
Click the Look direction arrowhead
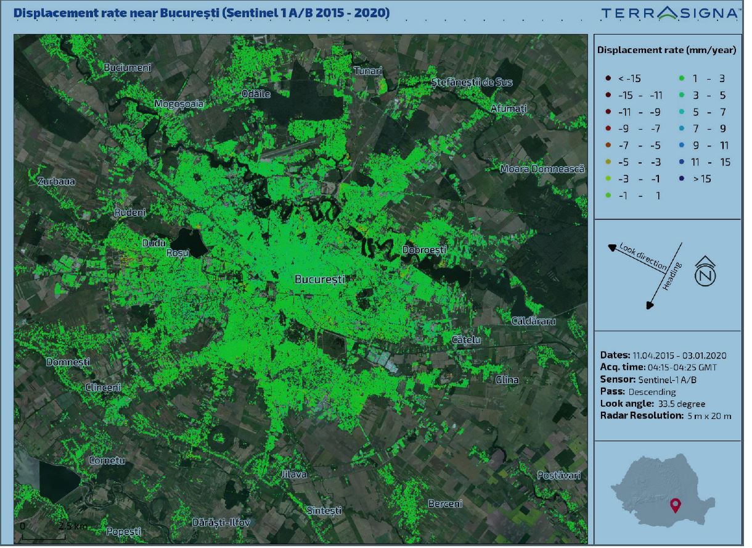tap(612, 247)
